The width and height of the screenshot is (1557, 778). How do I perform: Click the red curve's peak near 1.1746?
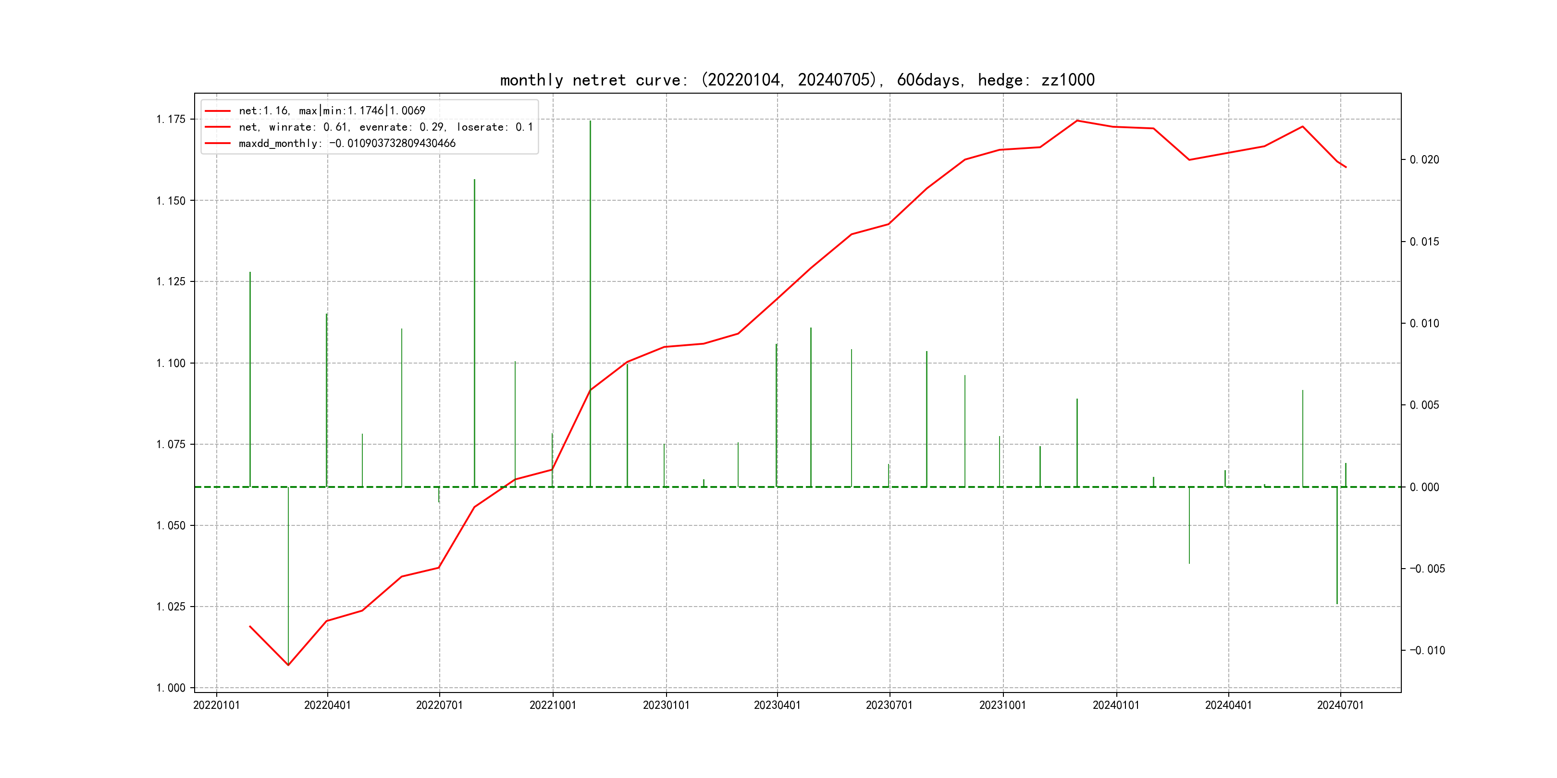(x=1077, y=121)
